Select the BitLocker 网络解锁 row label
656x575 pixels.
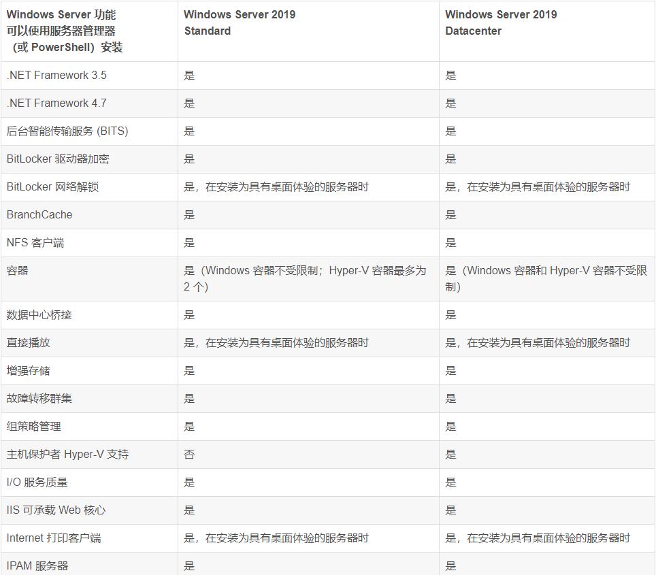point(54,186)
